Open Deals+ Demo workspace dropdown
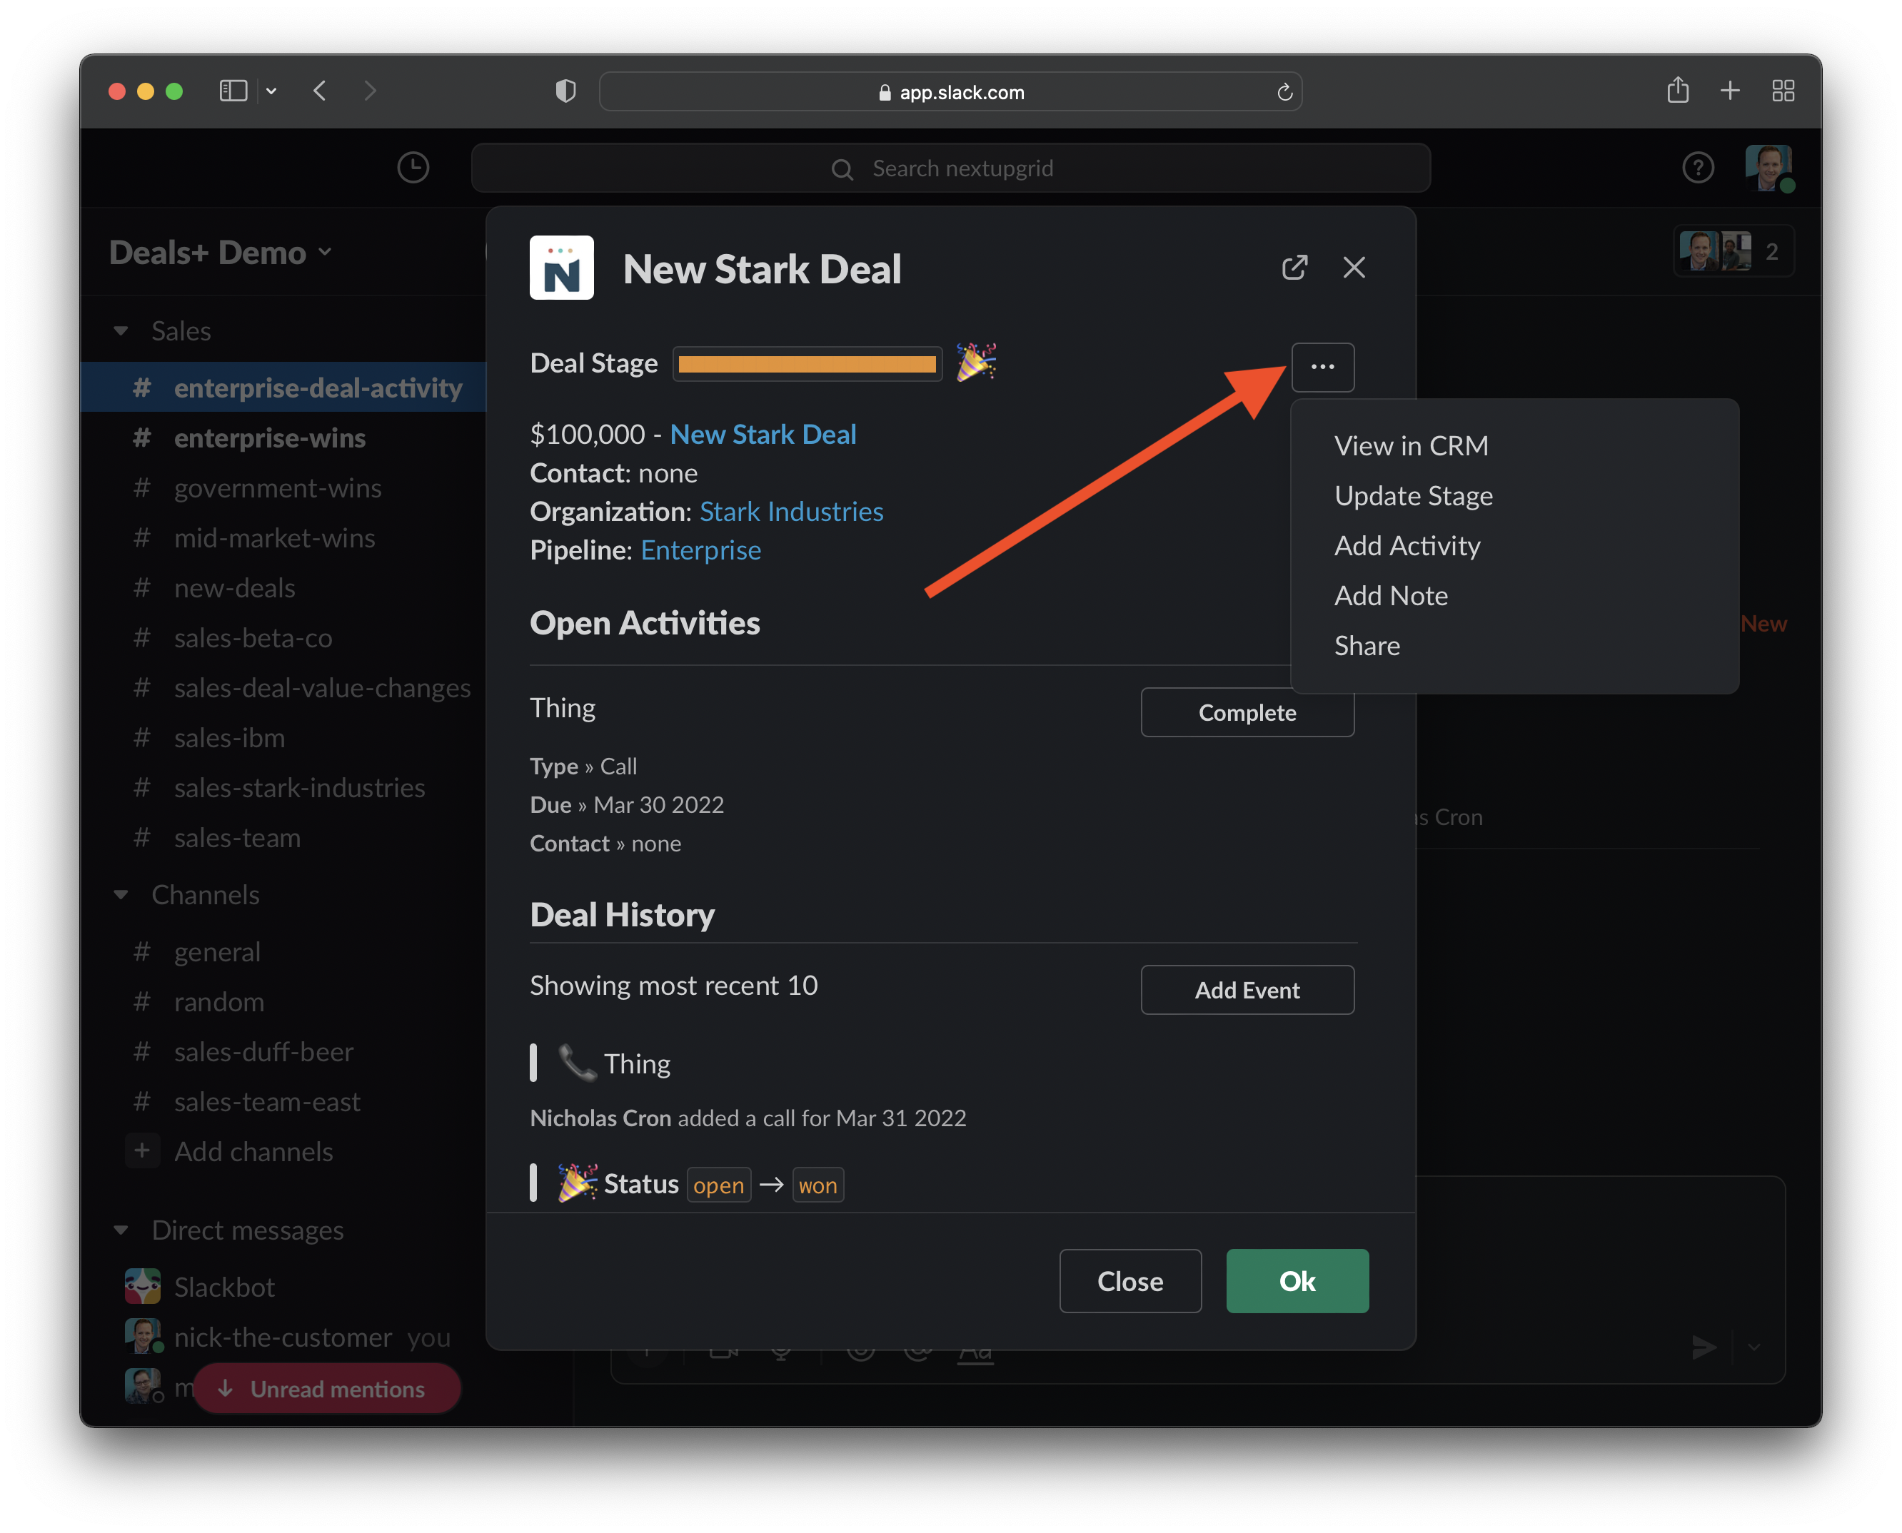1902x1533 pixels. click(x=220, y=253)
